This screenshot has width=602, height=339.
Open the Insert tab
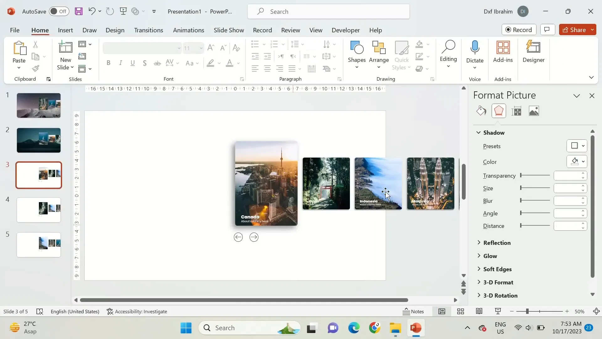[65, 30]
